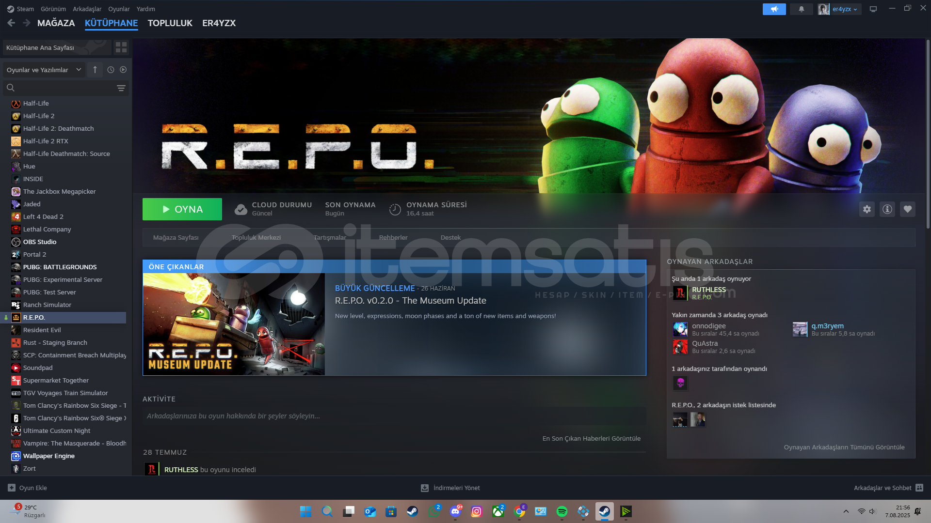The image size is (931, 523).
Task: Open the Rehberler link
Action: click(x=393, y=238)
